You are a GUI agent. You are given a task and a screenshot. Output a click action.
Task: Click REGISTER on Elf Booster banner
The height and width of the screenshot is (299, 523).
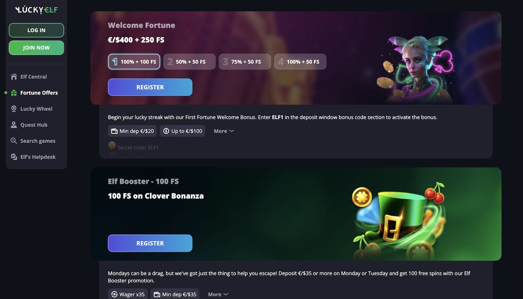click(x=150, y=243)
